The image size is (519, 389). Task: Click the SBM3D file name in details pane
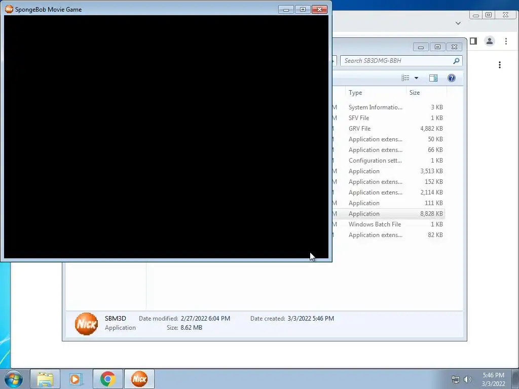coord(116,319)
